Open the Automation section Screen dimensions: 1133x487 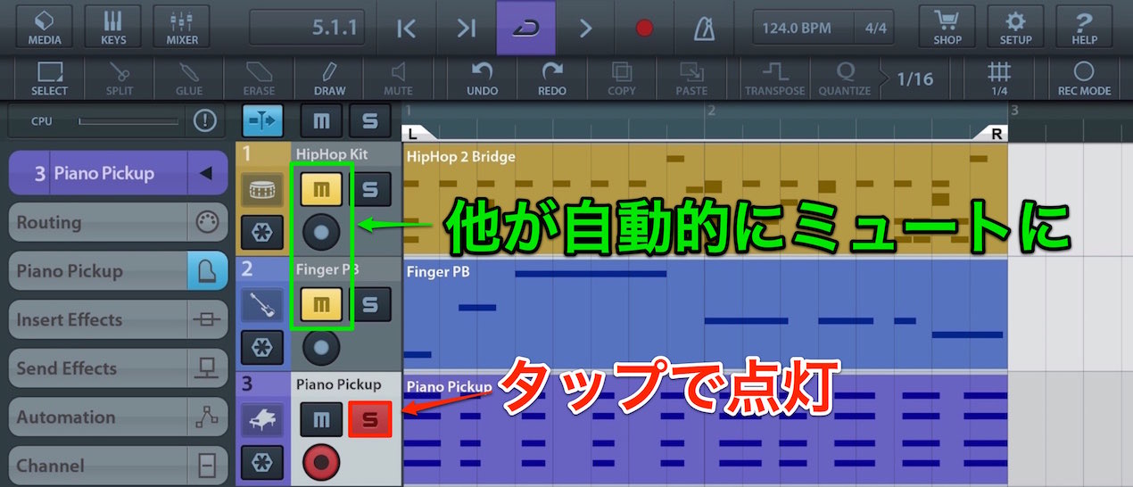tap(118, 417)
